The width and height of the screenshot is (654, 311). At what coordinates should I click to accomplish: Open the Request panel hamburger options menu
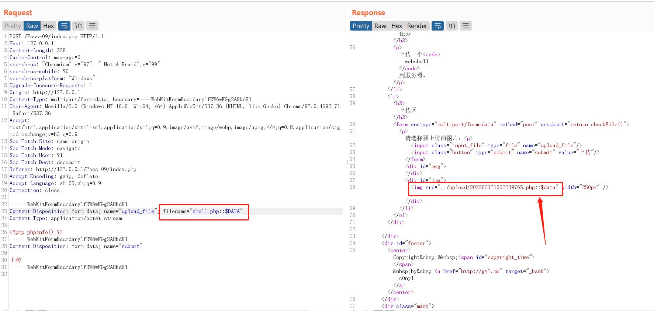pyautogui.click(x=93, y=26)
